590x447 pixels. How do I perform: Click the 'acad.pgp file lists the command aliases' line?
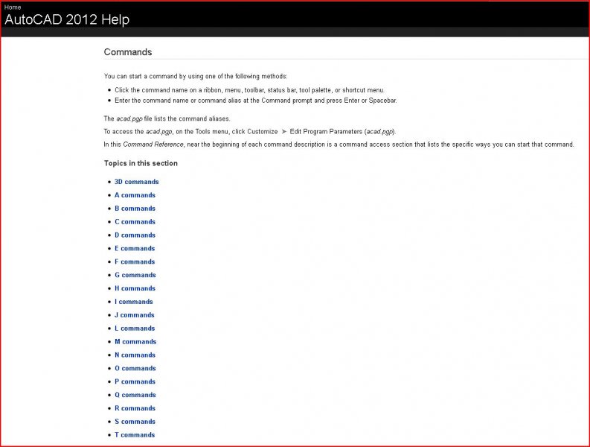(167, 118)
